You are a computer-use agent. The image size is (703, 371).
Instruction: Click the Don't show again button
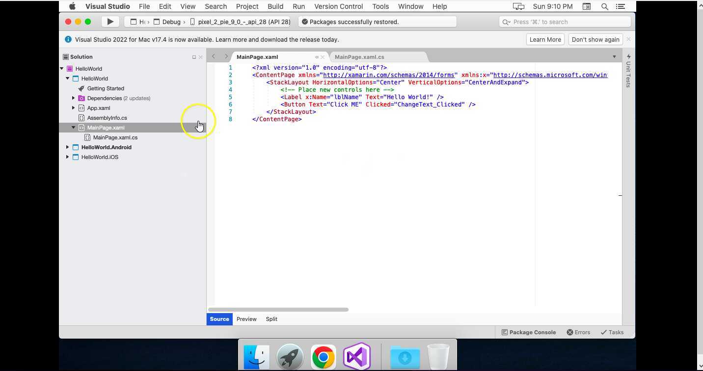595,39
